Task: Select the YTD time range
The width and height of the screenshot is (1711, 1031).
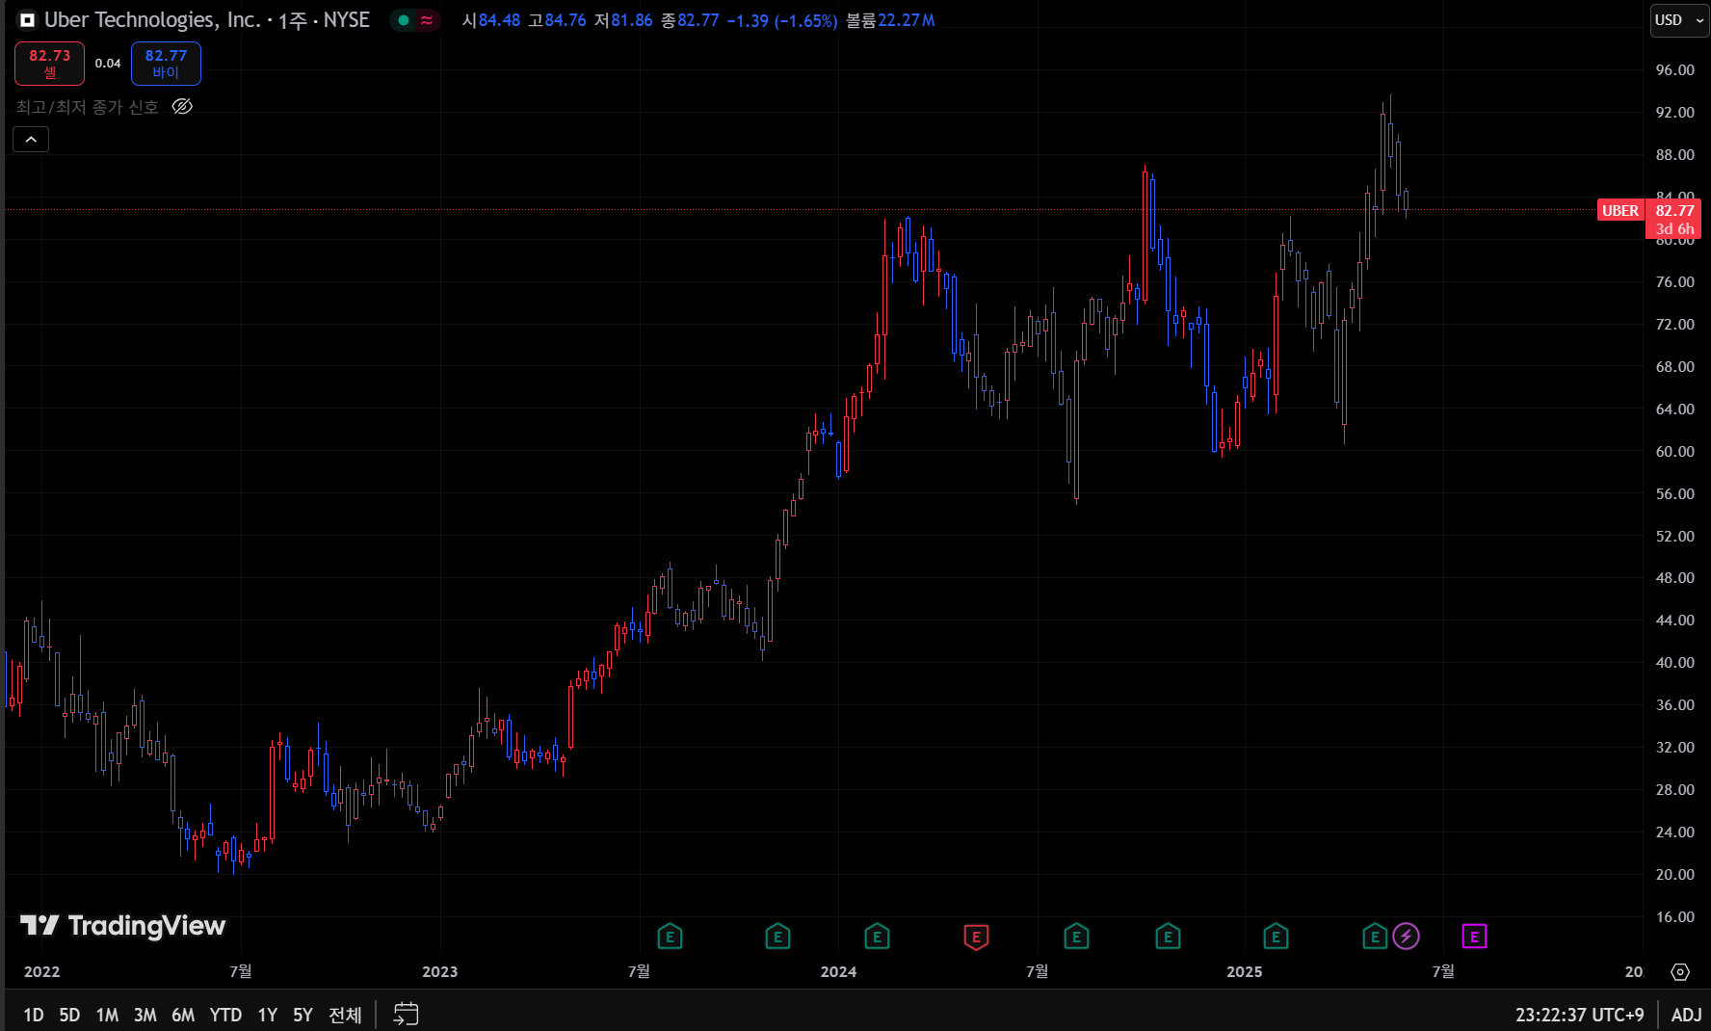Action: (x=225, y=1015)
